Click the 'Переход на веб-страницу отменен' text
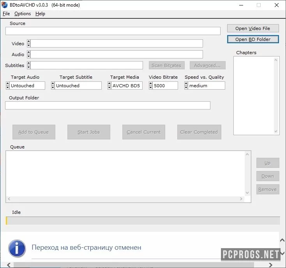This screenshot has width=286, height=268. coord(87,247)
